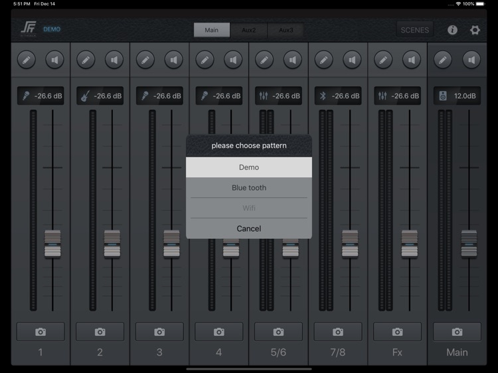This screenshot has height=373, width=498.
Task: Open the edit pencil for channel 4
Action: pos(205,60)
